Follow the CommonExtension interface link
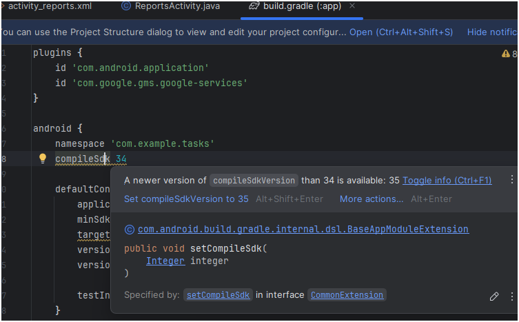This screenshot has height=322, width=519. (347, 295)
